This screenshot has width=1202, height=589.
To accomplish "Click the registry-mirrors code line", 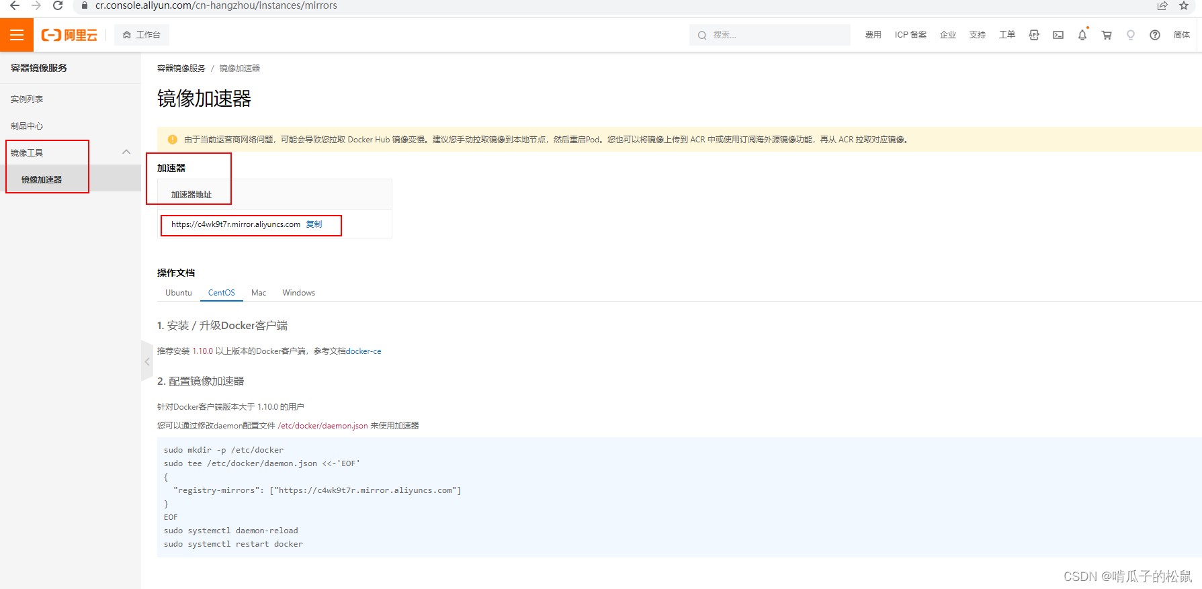I will tap(317, 490).
